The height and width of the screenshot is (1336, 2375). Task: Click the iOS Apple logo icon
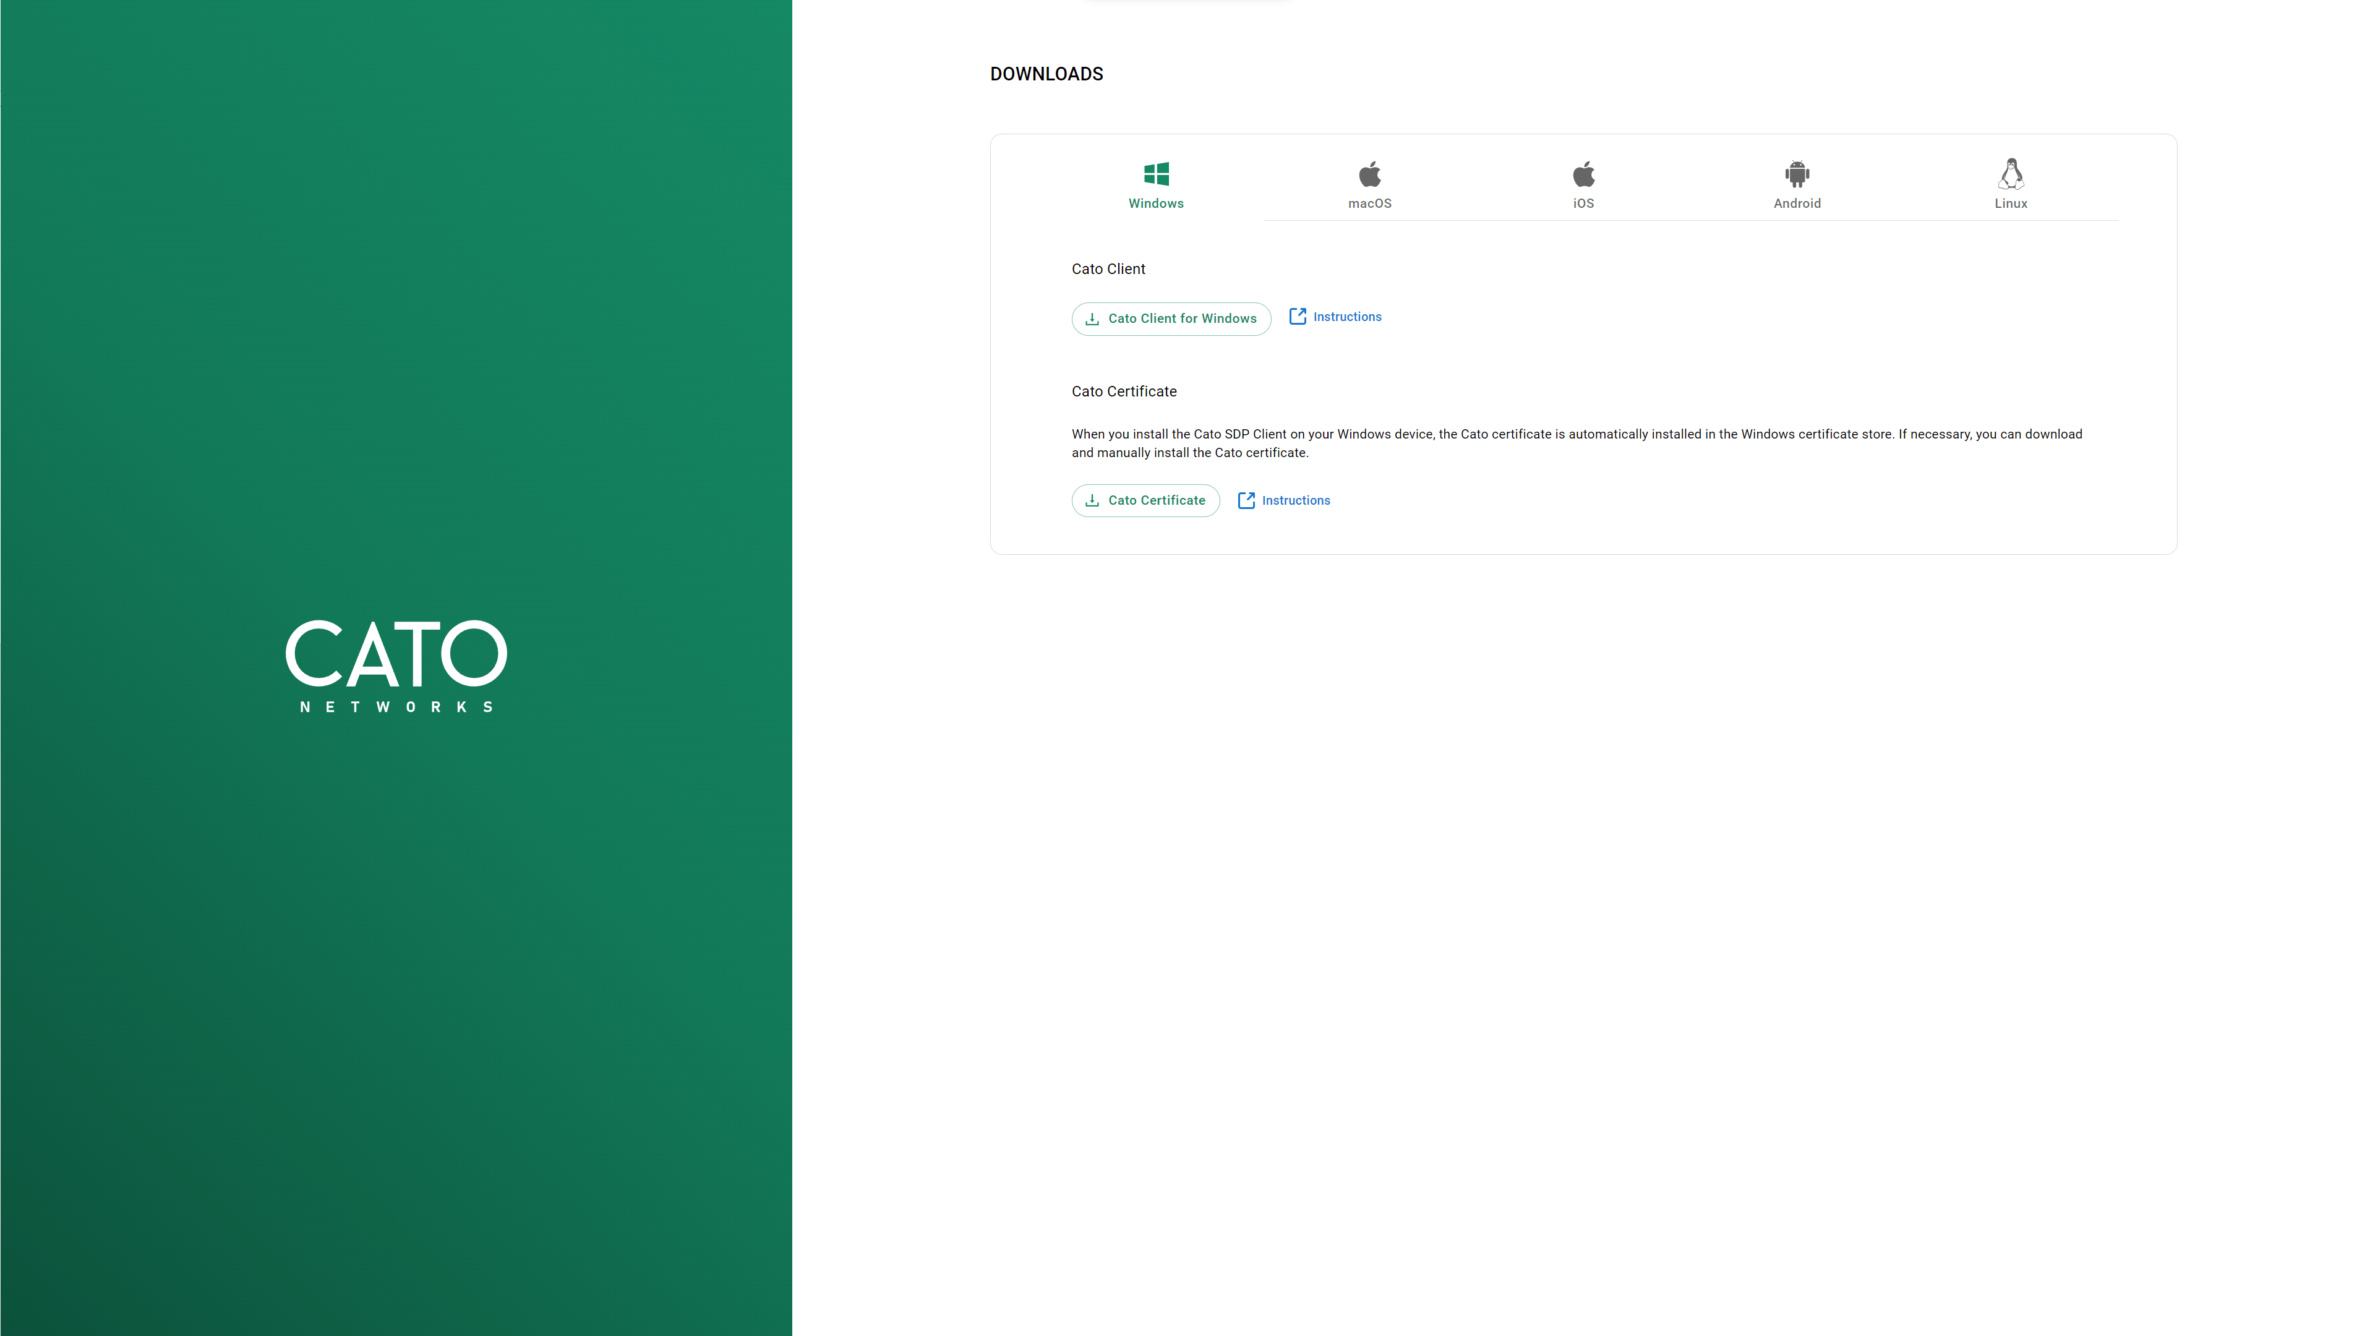(1583, 173)
